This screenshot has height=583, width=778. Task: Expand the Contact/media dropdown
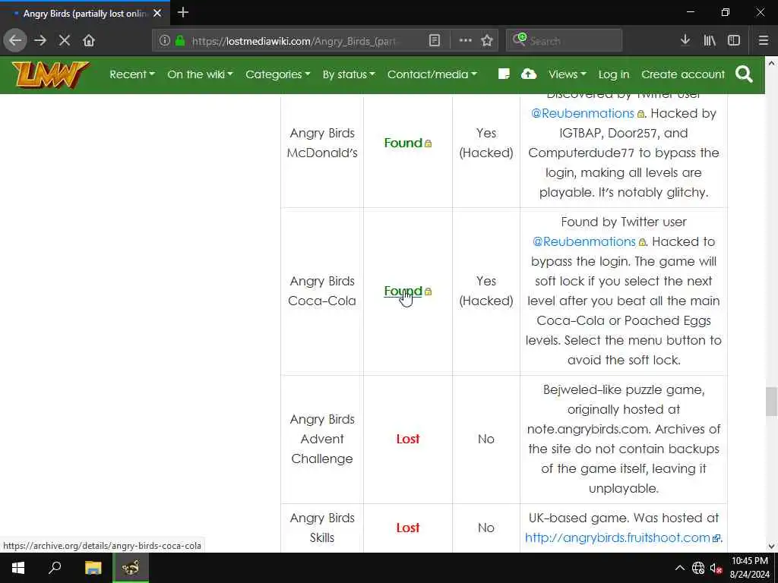tap(432, 74)
